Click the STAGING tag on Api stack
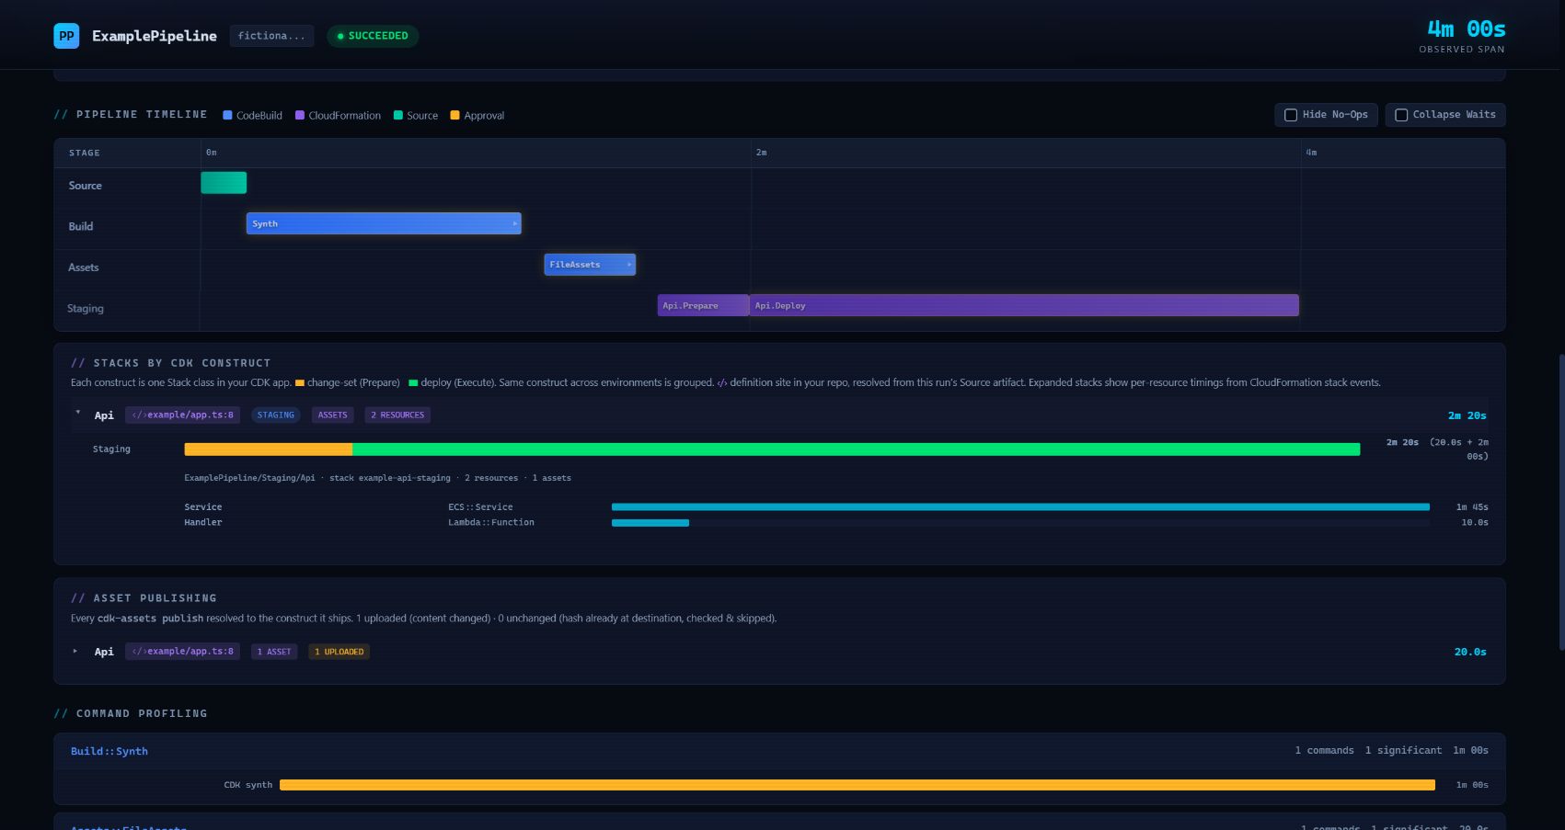The width and height of the screenshot is (1565, 830). 276,415
